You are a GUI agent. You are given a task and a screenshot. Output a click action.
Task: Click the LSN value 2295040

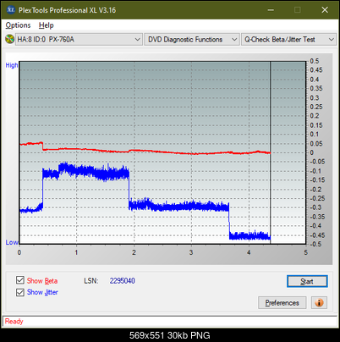pos(123,281)
